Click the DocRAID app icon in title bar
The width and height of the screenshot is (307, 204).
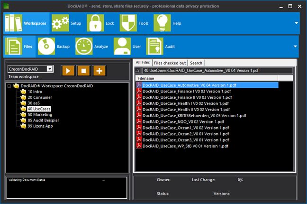(6, 6)
